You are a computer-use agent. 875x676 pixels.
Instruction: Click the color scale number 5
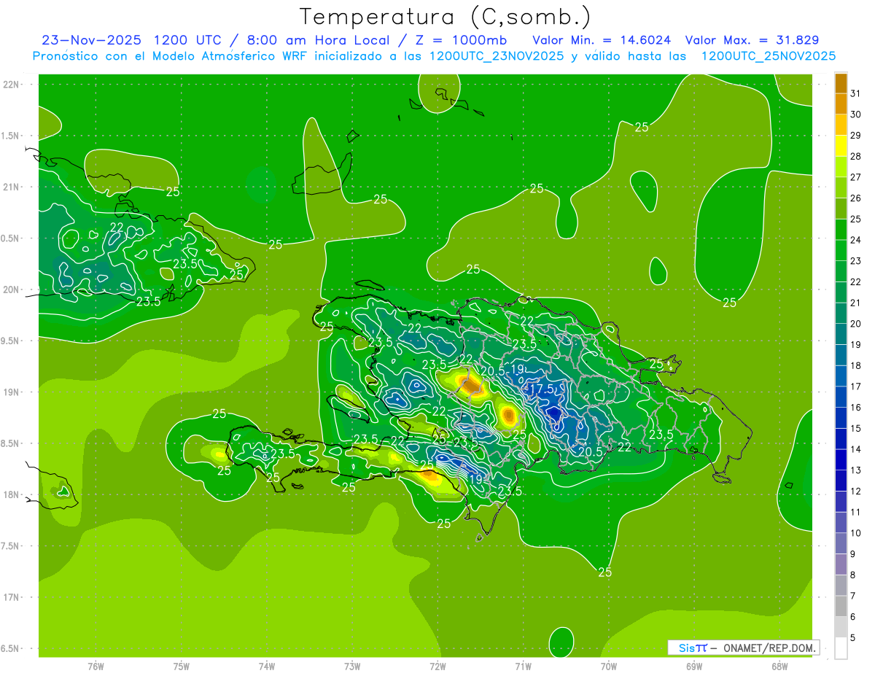pyautogui.click(x=853, y=638)
